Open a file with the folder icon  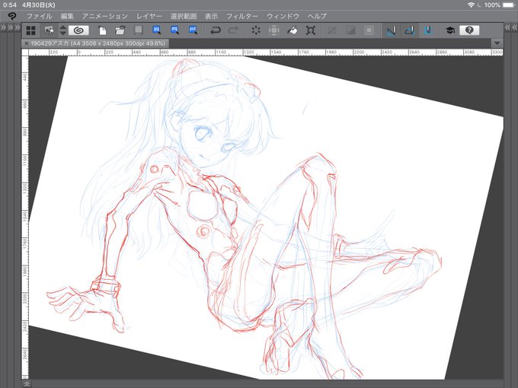(120, 30)
